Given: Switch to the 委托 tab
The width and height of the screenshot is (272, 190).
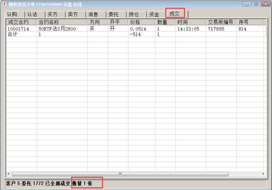Looking at the screenshot, I should tap(114, 14).
